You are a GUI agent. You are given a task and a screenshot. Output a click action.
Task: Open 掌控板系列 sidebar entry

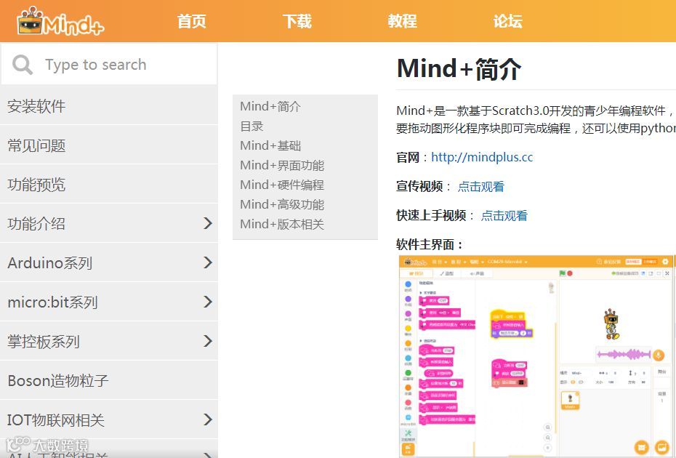coord(108,341)
